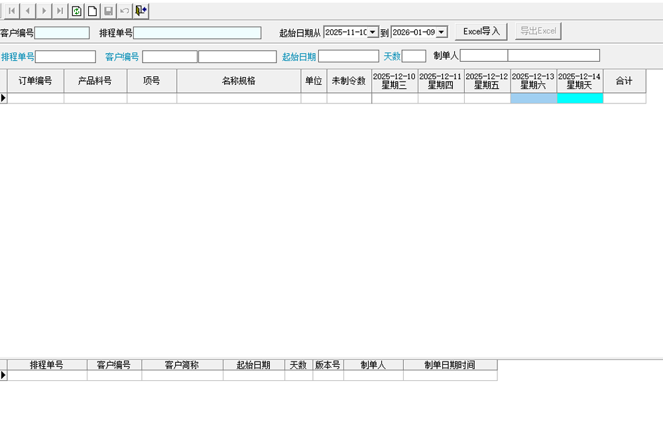Click the light blue 星期六 cell

[x=534, y=98]
